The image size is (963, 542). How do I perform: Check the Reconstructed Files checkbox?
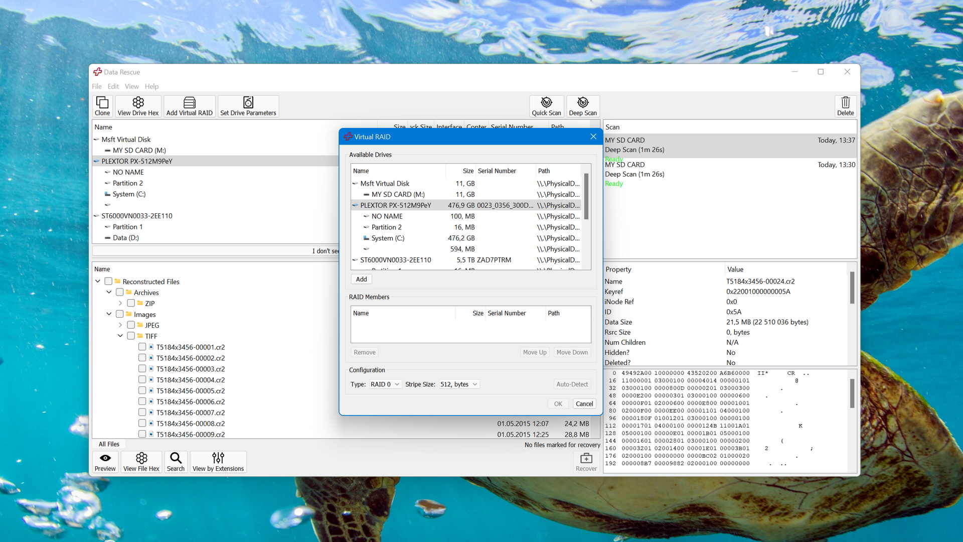point(108,282)
